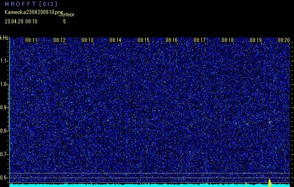
Task: Select the 08:18 time label
Action: click(x=228, y=40)
